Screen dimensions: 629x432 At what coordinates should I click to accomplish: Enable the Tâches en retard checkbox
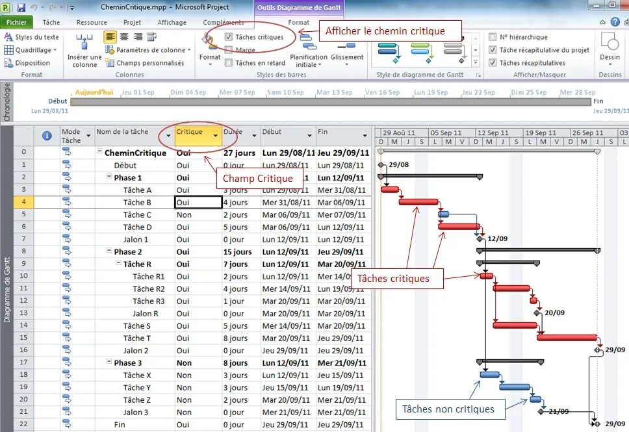[x=229, y=62]
